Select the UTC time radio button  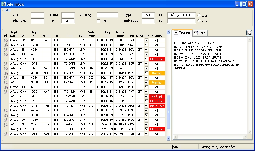point(199,21)
